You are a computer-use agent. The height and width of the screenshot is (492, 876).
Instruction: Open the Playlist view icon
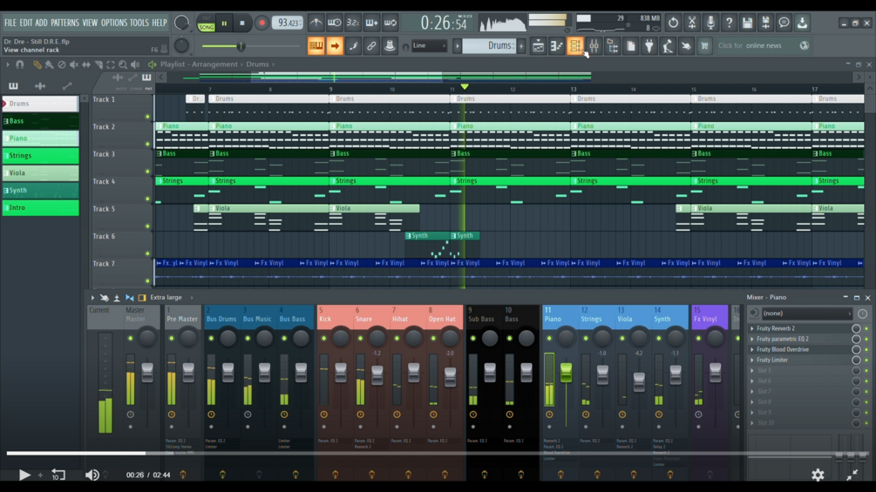point(538,46)
